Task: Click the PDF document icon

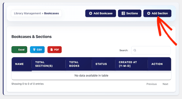Action: 52,49
